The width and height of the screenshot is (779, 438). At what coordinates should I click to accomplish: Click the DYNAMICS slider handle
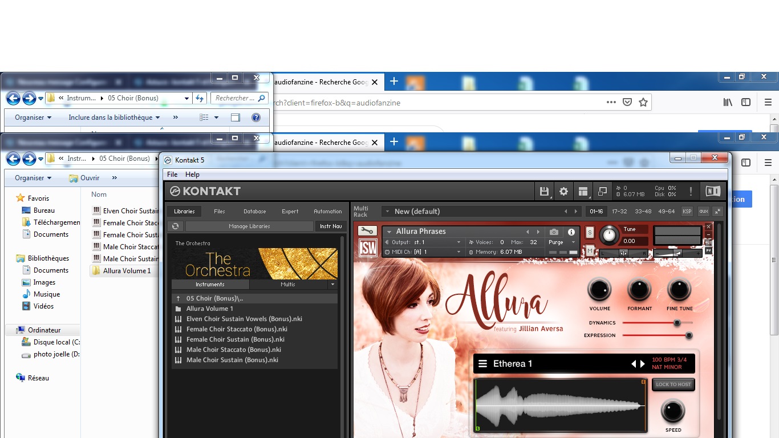(677, 323)
